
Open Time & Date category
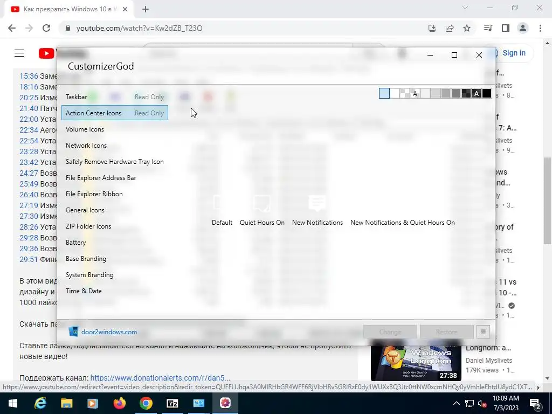pos(115,291)
